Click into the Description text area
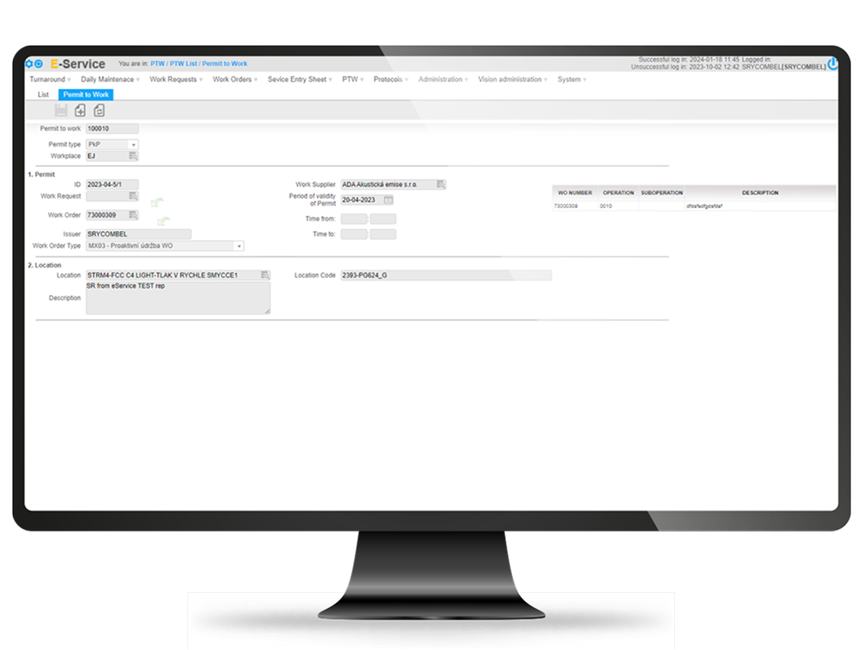 (x=178, y=298)
